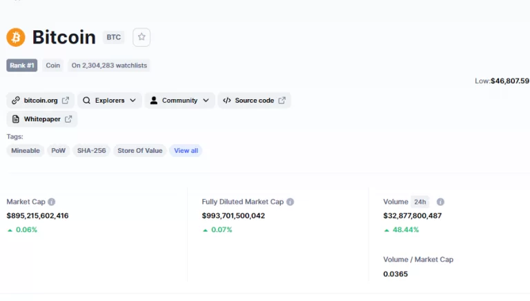Click the Coin category badge
The width and height of the screenshot is (530, 301).
pyautogui.click(x=52, y=65)
